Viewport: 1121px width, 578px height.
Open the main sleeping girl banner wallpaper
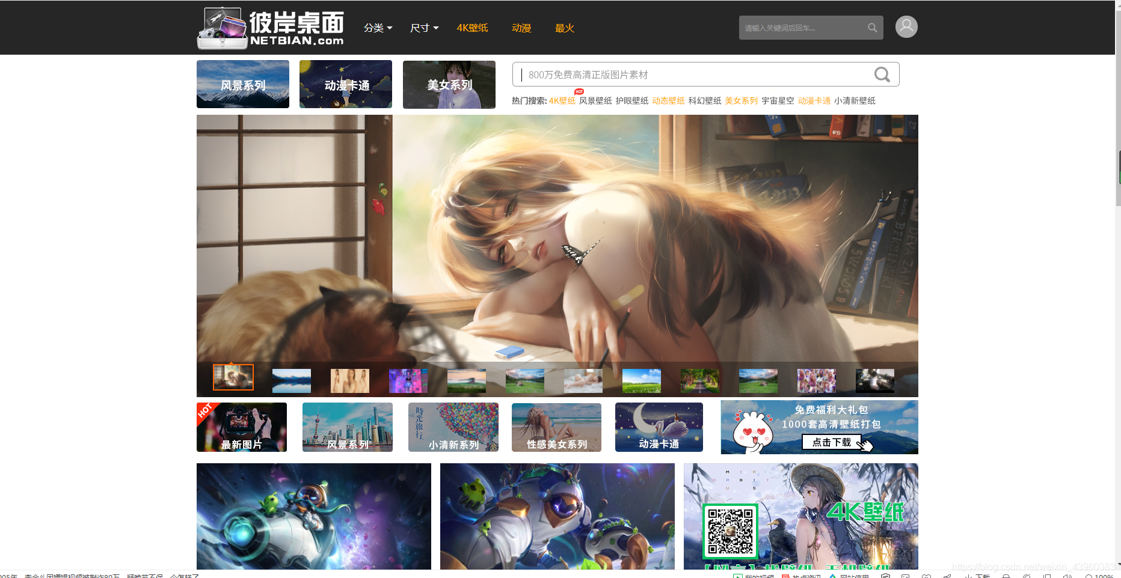[x=557, y=238]
